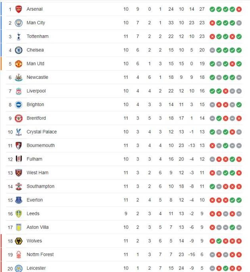Click Chelsea's blue lion crest
This screenshot has width=250, height=272.
click(19, 50)
